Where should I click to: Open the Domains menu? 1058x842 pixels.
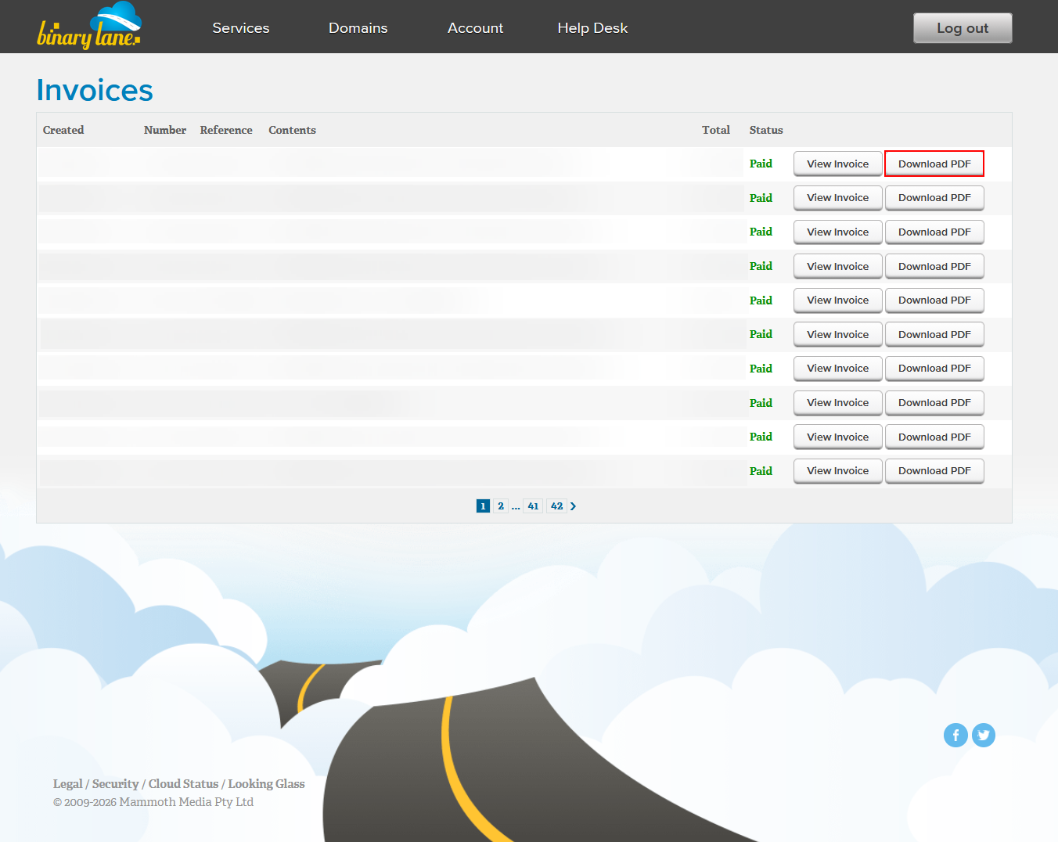pos(358,28)
